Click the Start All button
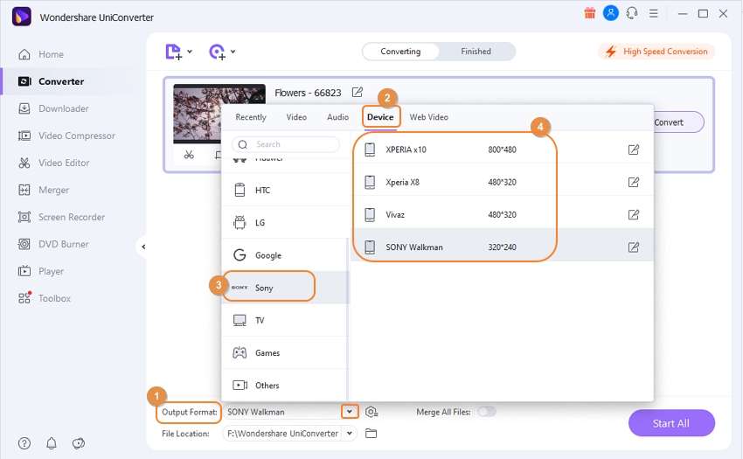The width and height of the screenshot is (743, 459). (671, 423)
